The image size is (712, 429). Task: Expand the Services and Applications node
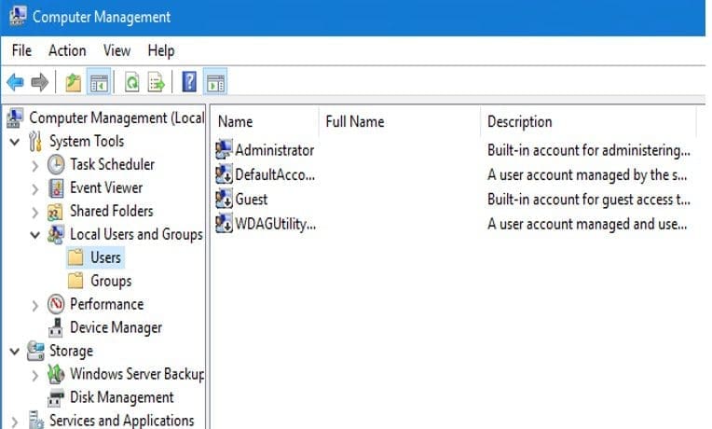tap(15, 421)
